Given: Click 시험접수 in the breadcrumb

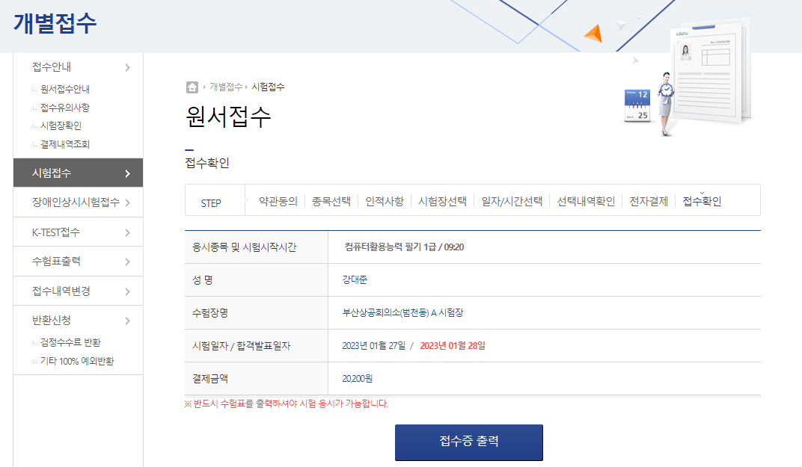Looking at the screenshot, I should (x=268, y=87).
